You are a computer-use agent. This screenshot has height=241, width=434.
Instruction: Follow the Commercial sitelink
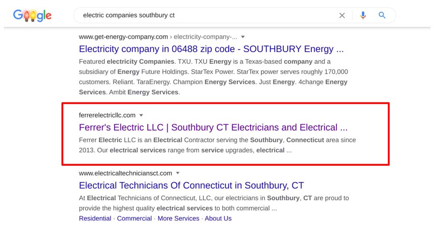click(x=134, y=218)
